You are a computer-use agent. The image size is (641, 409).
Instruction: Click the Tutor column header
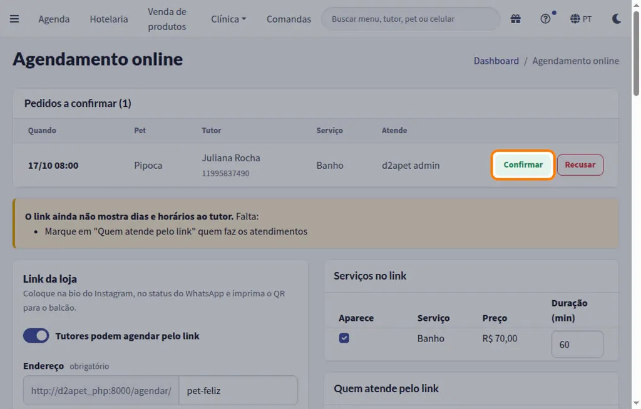point(212,131)
